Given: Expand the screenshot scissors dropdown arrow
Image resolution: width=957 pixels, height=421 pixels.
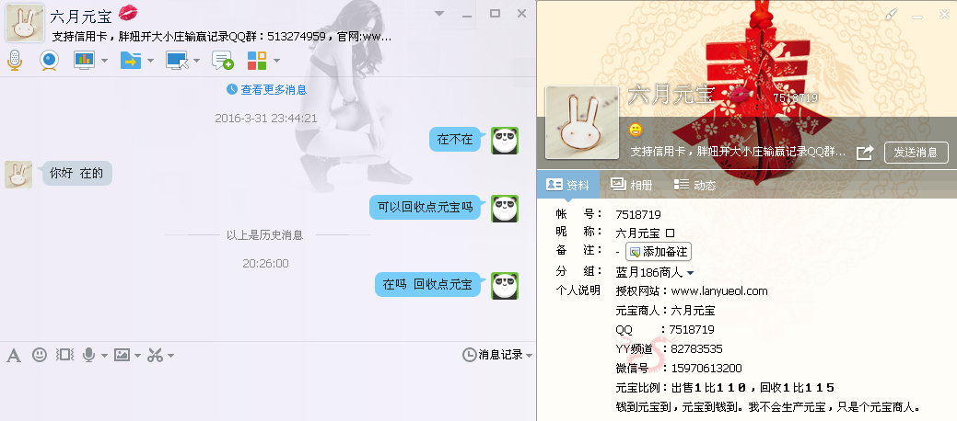Looking at the screenshot, I should 170,356.
